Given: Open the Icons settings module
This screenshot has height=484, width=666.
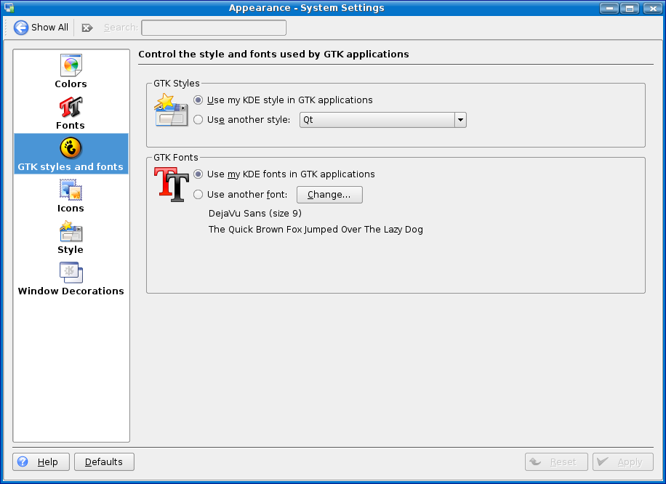Looking at the screenshot, I should click(x=71, y=190).
